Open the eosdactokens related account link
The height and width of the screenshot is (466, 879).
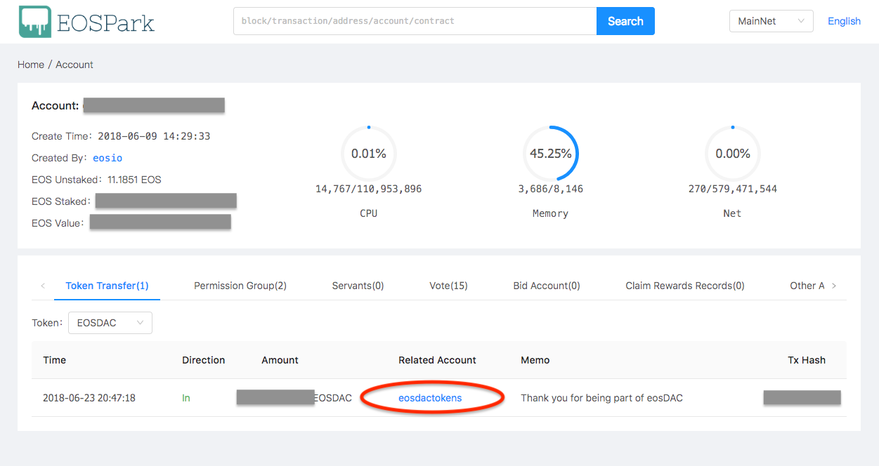click(x=430, y=398)
